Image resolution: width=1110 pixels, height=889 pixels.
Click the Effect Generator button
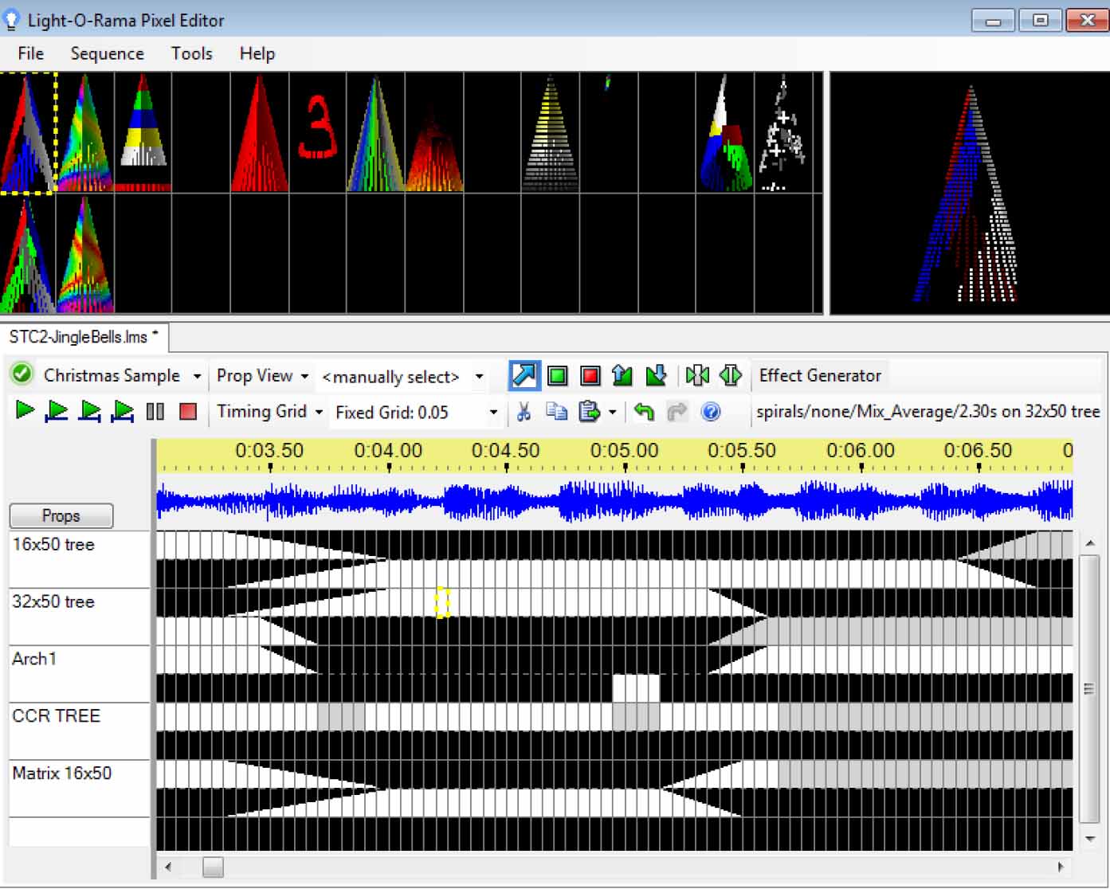click(820, 375)
